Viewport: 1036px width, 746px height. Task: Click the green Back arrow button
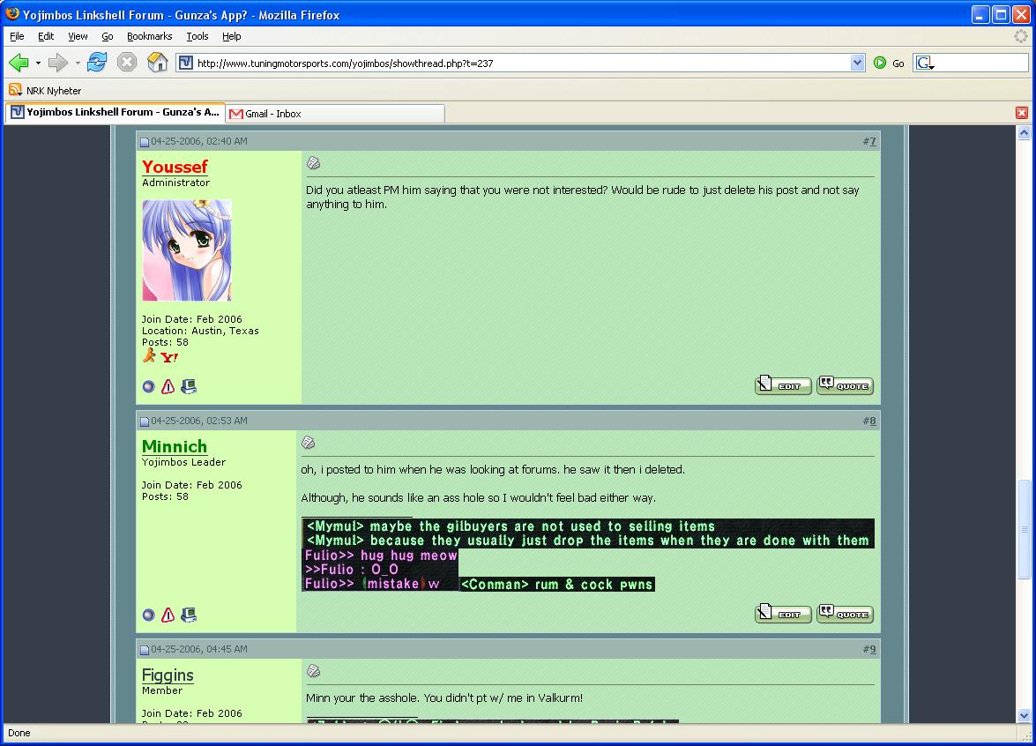point(19,63)
